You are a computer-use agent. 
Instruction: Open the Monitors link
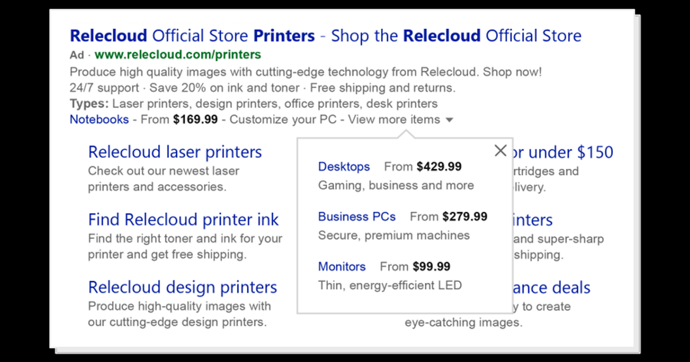click(x=342, y=267)
